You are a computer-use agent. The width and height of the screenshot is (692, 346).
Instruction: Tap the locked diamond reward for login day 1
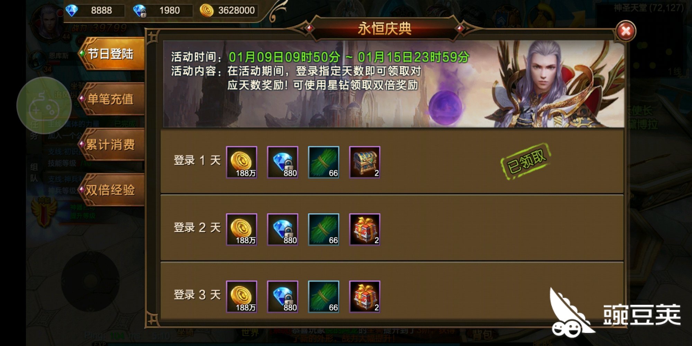point(283,162)
